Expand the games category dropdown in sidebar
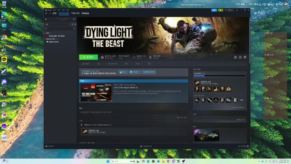 coord(69,24)
